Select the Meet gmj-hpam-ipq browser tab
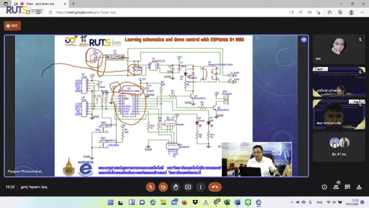Screen dimensions: 369x208 (x=40, y=4)
